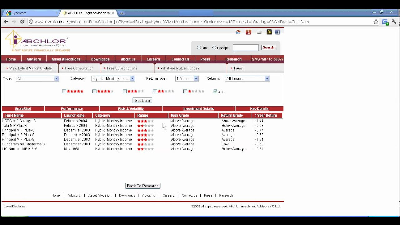This screenshot has height=225, width=400.
Task: Bookmark this page with the star icon
Action: point(376,22)
